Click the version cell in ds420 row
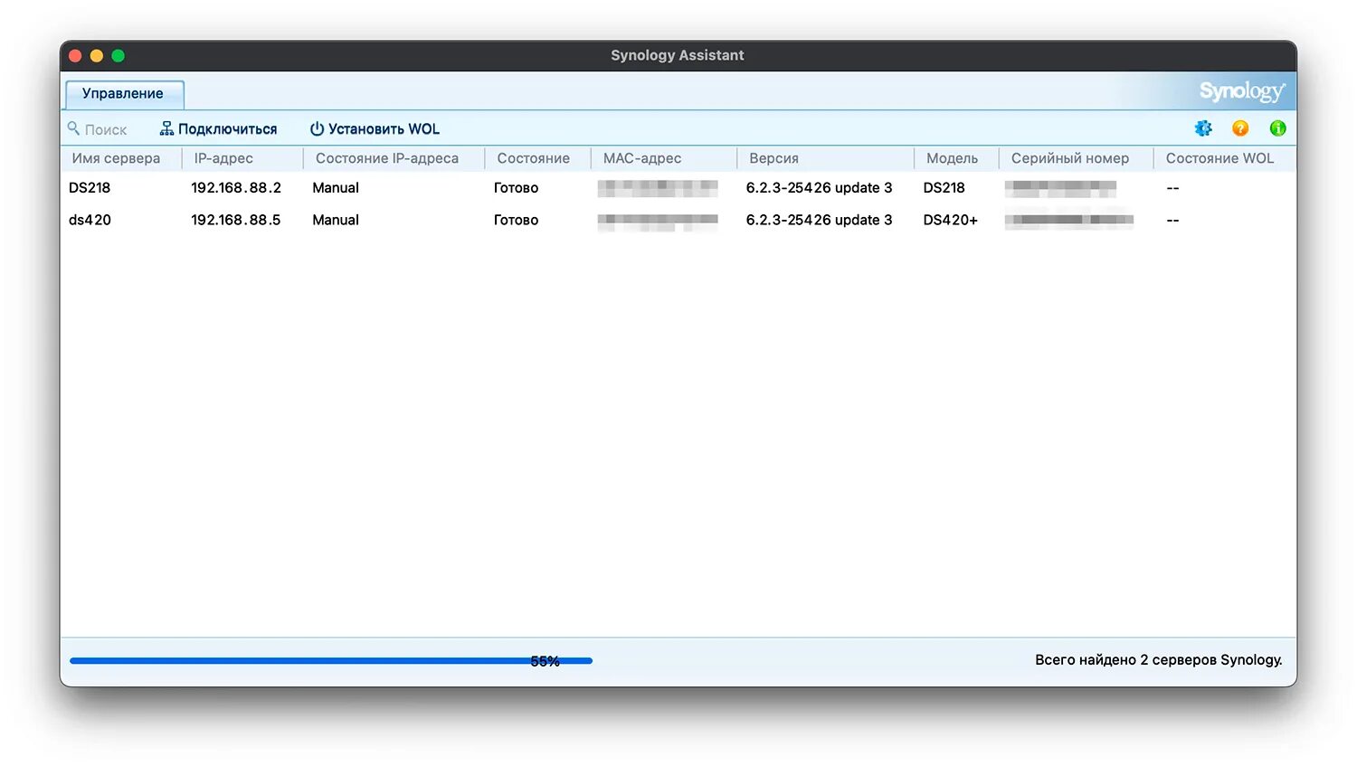The width and height of the screenshot is (1357, 766). 819,220
